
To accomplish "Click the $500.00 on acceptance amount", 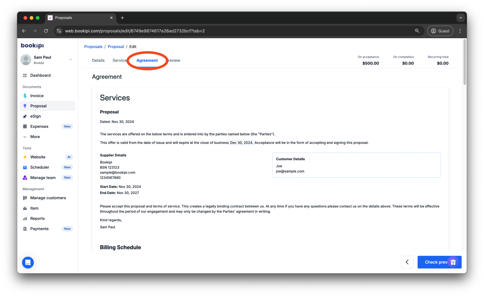I will point(370,63).
